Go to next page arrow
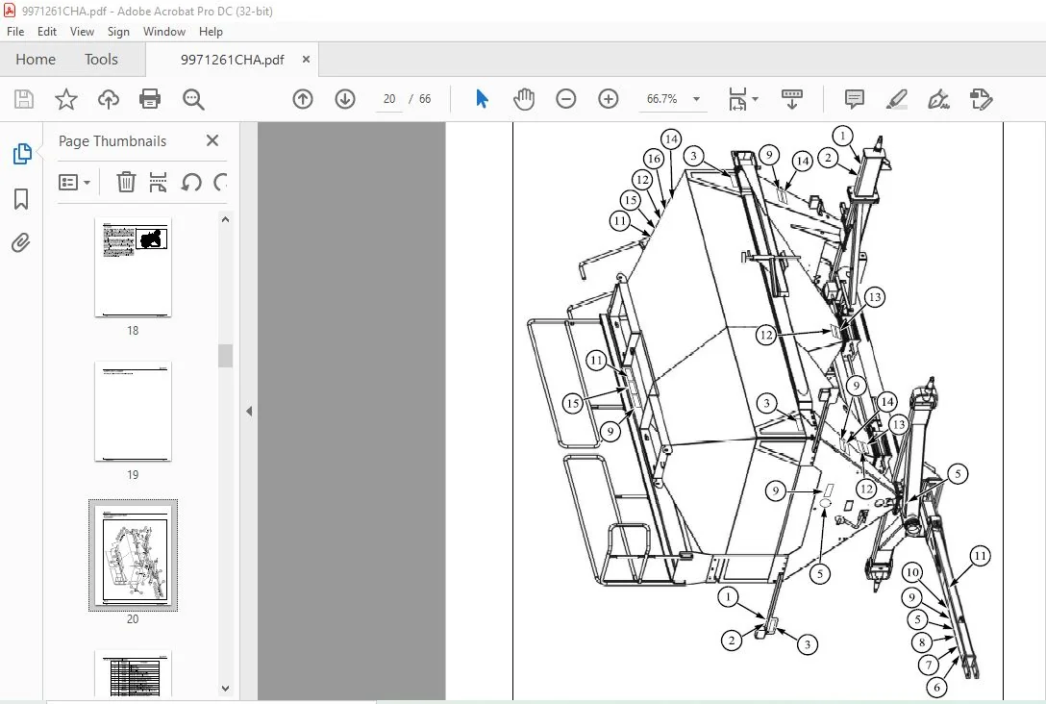This screenshot has width=1046, height=704. click(345, 99)
